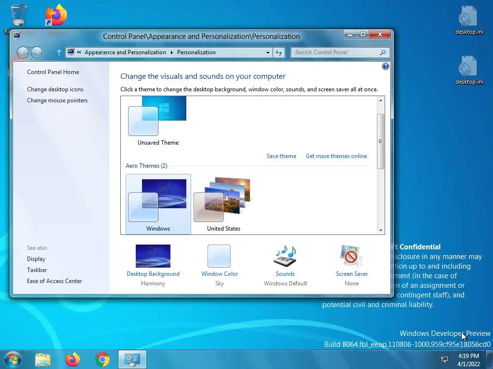Open the Display link under See also
The image size is (493, 369).
36,259
